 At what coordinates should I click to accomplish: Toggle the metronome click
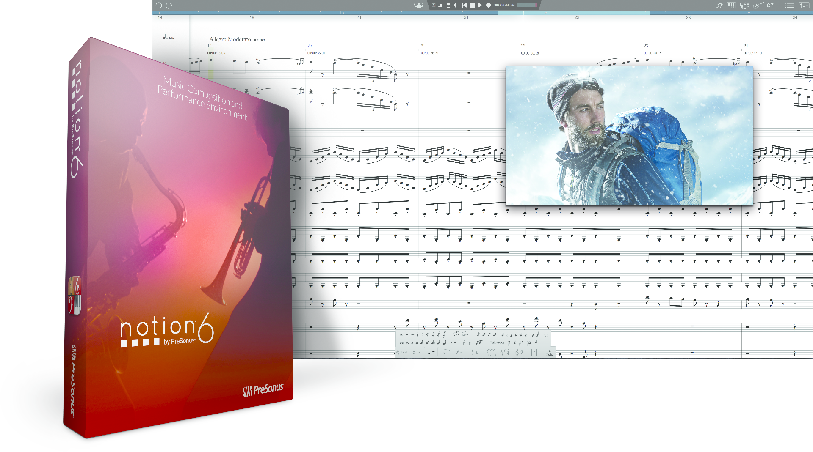(448, 5)
